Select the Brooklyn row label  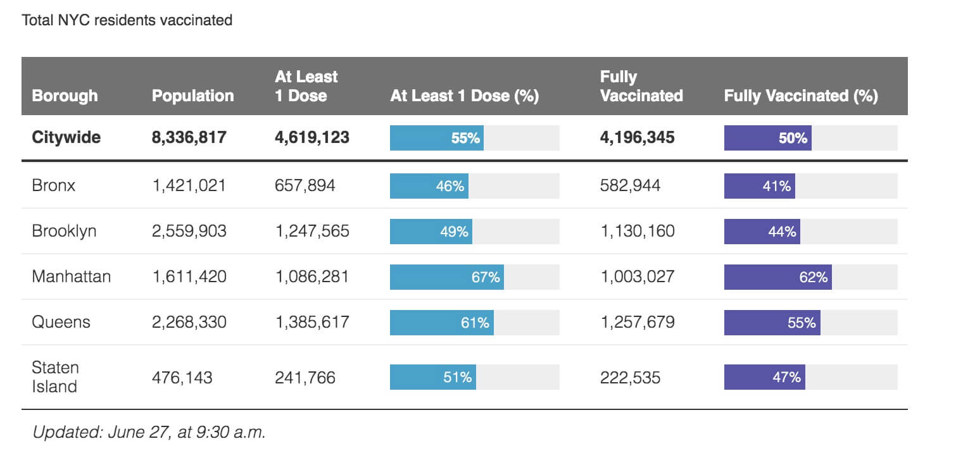coord(64,231)
